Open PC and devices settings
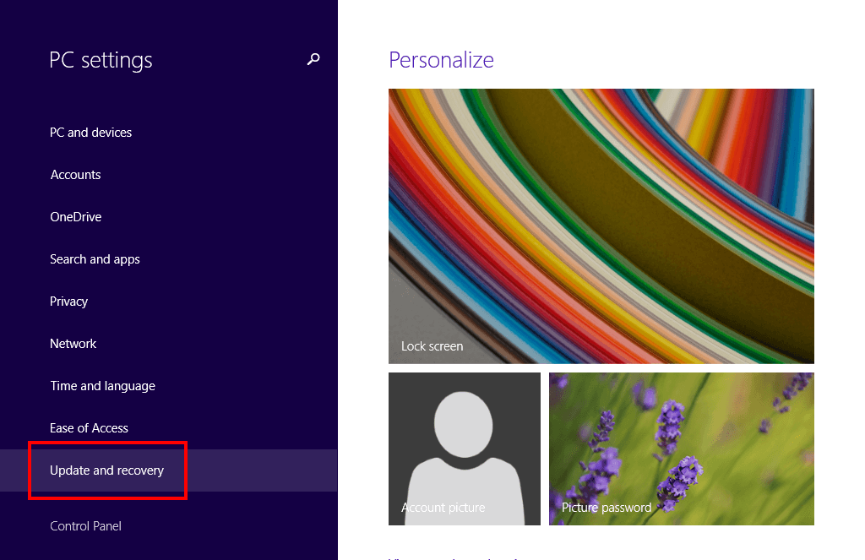The height and width of the screenshot is (560, 865). 90,133
